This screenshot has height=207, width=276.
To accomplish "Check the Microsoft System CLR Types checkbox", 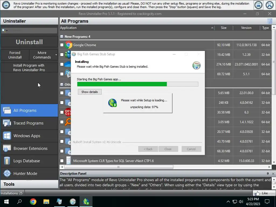I will pyautogui.click(x=62, y=161).
